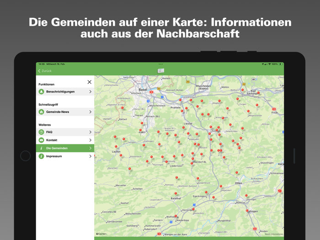Tap the Impressum info icon

coord(42,156)
